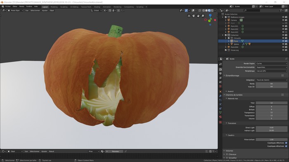Open Échantillonnage presets list icon
The image size is (289, 162).
click(x=282, y=75)
